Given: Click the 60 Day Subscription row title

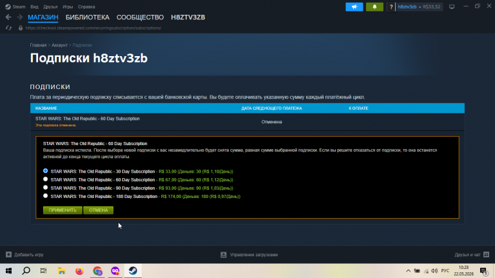Looking at the screenshot, I should click(88, 119).
